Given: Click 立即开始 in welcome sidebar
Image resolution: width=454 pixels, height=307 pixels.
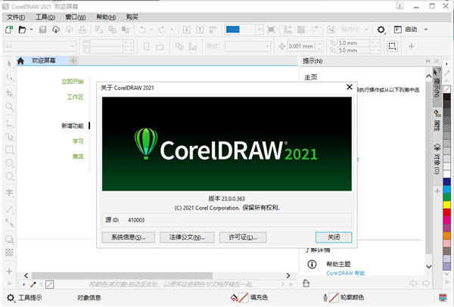Looking at the screenshot, I should (x=73, y=82).
